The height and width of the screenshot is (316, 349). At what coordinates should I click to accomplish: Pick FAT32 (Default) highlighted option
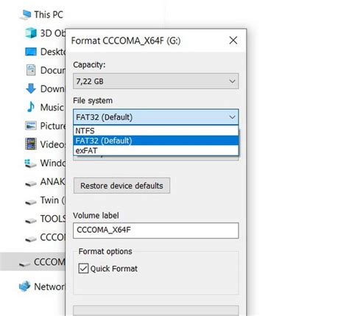pos(156,141)
